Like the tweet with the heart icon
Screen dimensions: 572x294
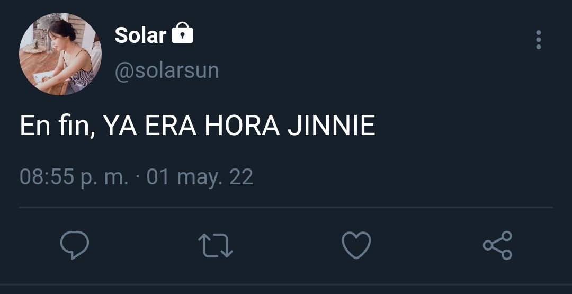point(356,245)
